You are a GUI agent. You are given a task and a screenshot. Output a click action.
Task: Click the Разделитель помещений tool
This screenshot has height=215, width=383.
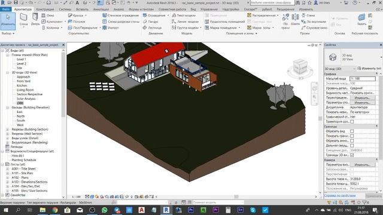[225, 21]
